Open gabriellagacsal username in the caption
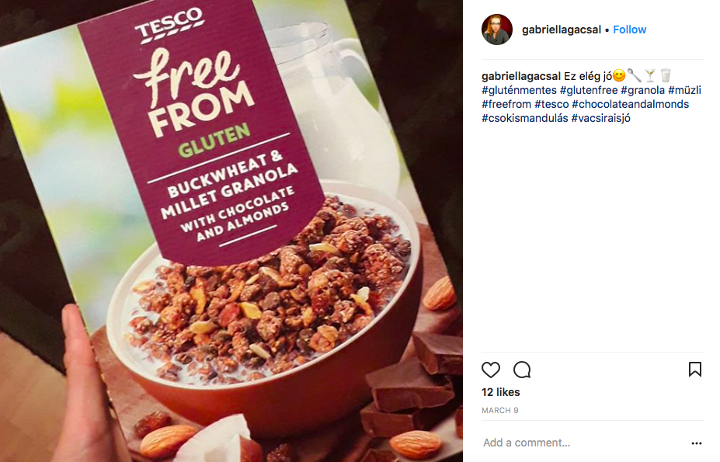The height and width of the screenshot is (462, 720). click(521, 76)
